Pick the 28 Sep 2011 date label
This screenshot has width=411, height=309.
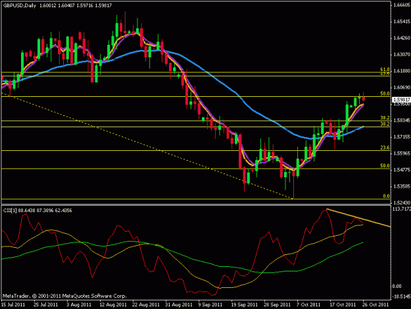(x=277, y=304)
